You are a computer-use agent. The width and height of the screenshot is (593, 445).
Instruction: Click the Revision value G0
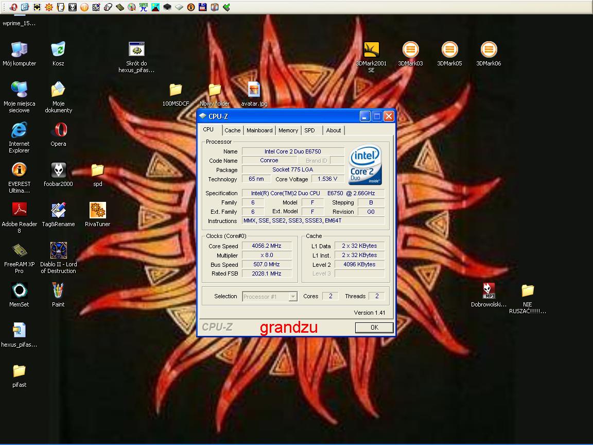point(371,212)
